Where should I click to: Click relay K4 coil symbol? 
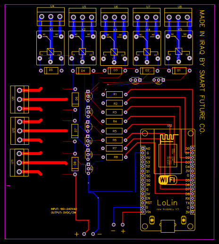click(x=147, y=52)
